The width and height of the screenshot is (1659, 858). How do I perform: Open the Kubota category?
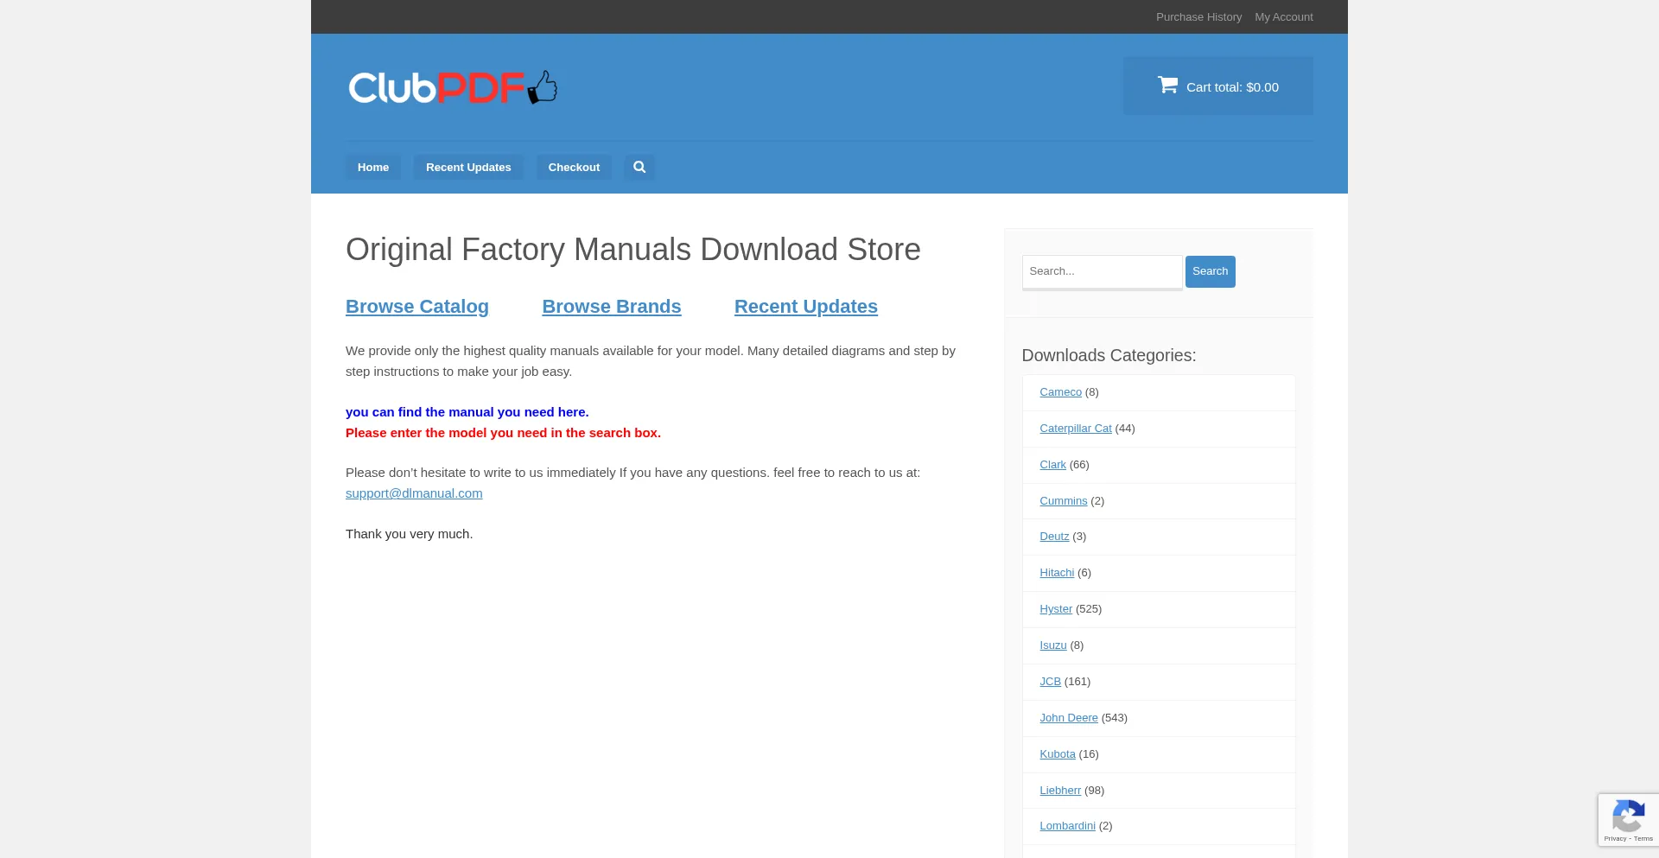coord(1057,754)
